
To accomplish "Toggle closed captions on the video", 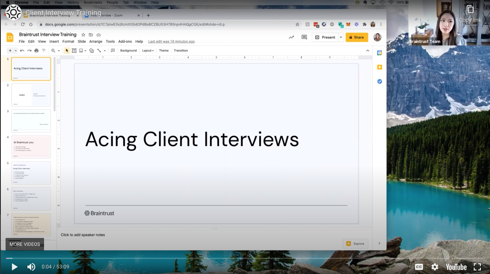I will 419,267.
